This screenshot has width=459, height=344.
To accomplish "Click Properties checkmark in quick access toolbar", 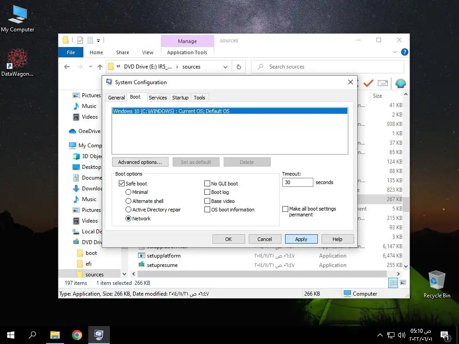I will (x=80, y=40).
